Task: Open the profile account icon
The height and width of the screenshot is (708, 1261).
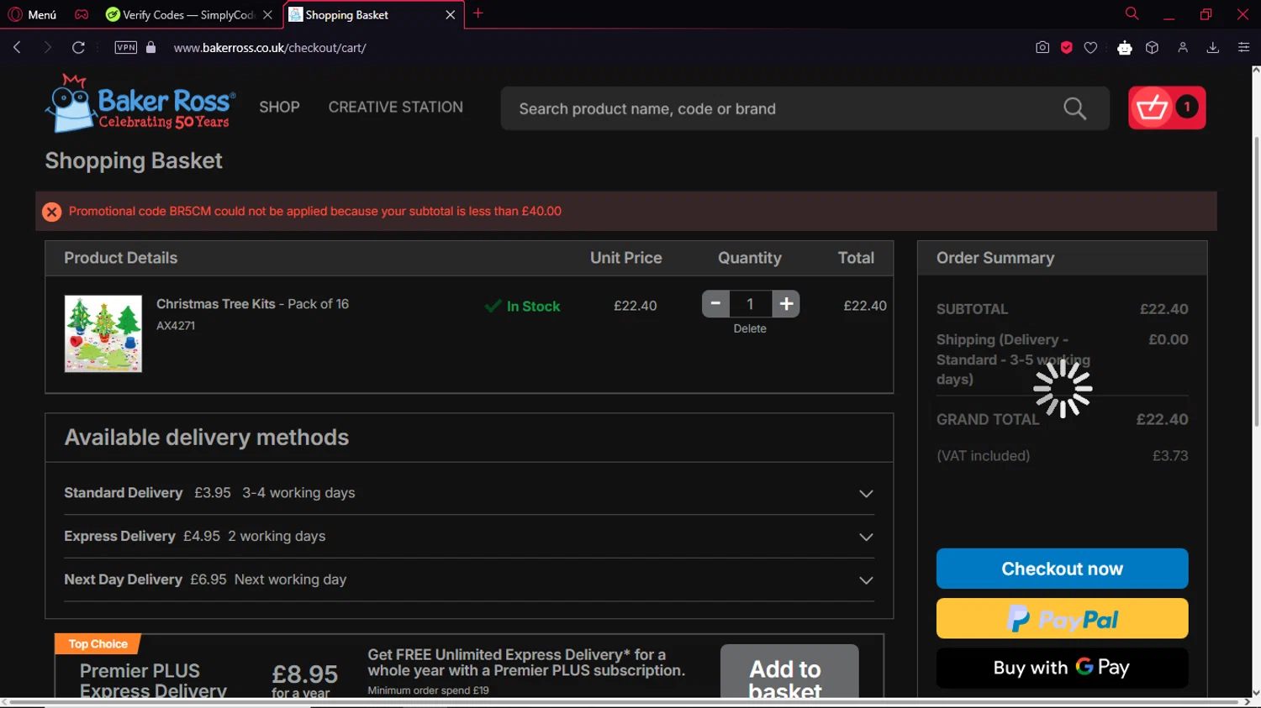Action: 1183,48
